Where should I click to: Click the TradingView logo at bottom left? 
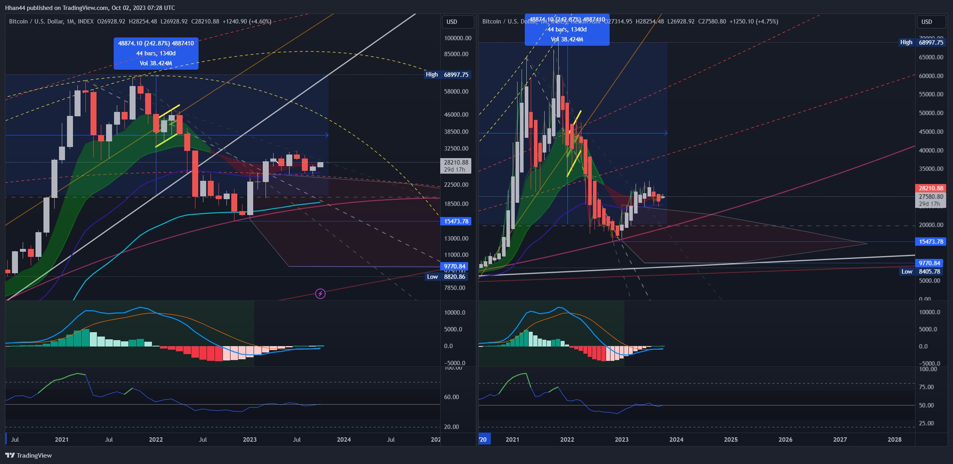click(28, 455)
